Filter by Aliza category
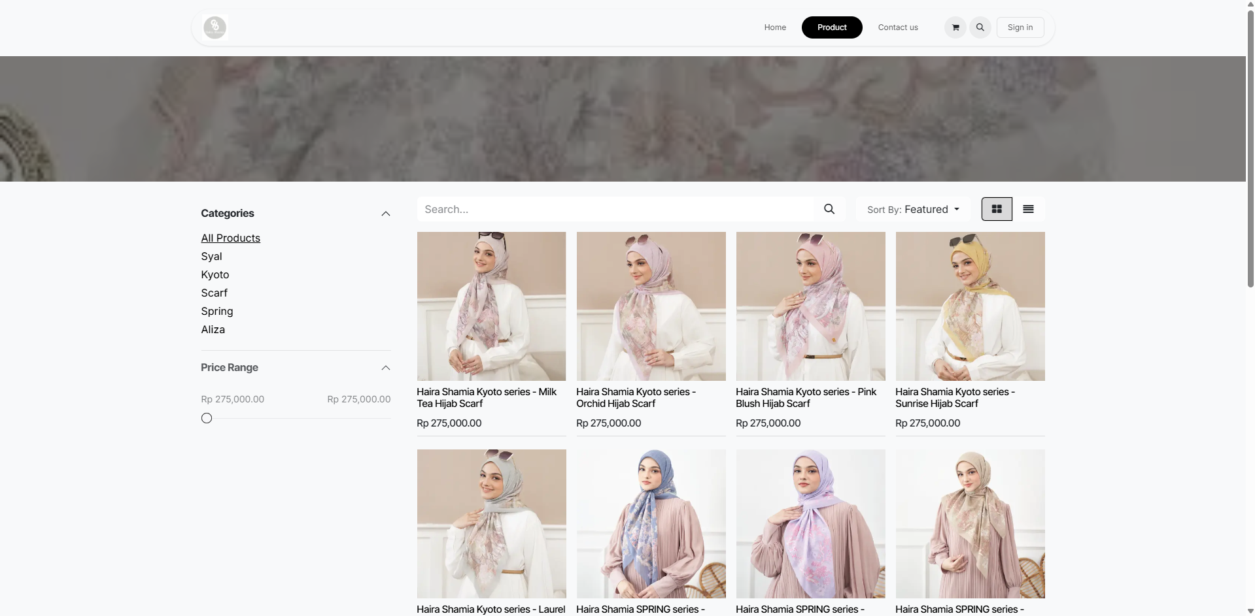Viewport: 1255px width, 616px height. pyautogui.click(x=213, y=329)
